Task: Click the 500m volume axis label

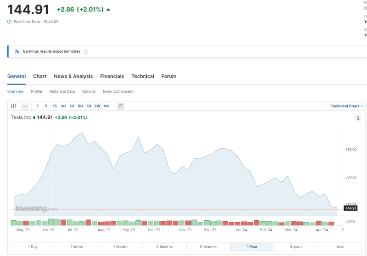Action: pyautogui.click(x=350, y=221)
